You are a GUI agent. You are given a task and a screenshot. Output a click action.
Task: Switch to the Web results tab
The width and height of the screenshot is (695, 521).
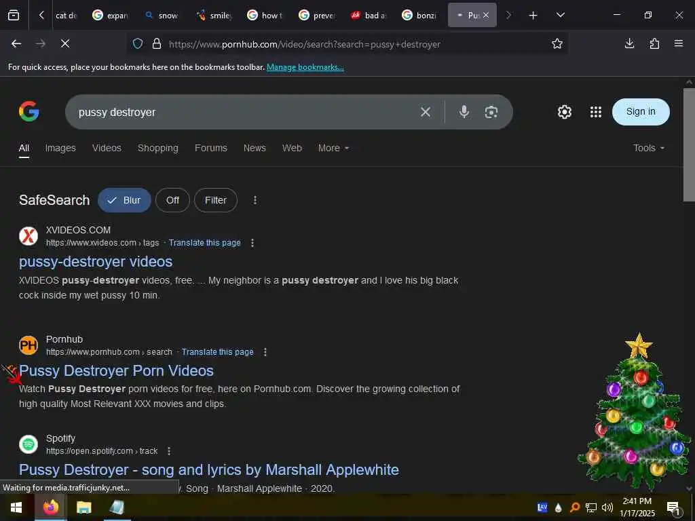coord(292,148)
